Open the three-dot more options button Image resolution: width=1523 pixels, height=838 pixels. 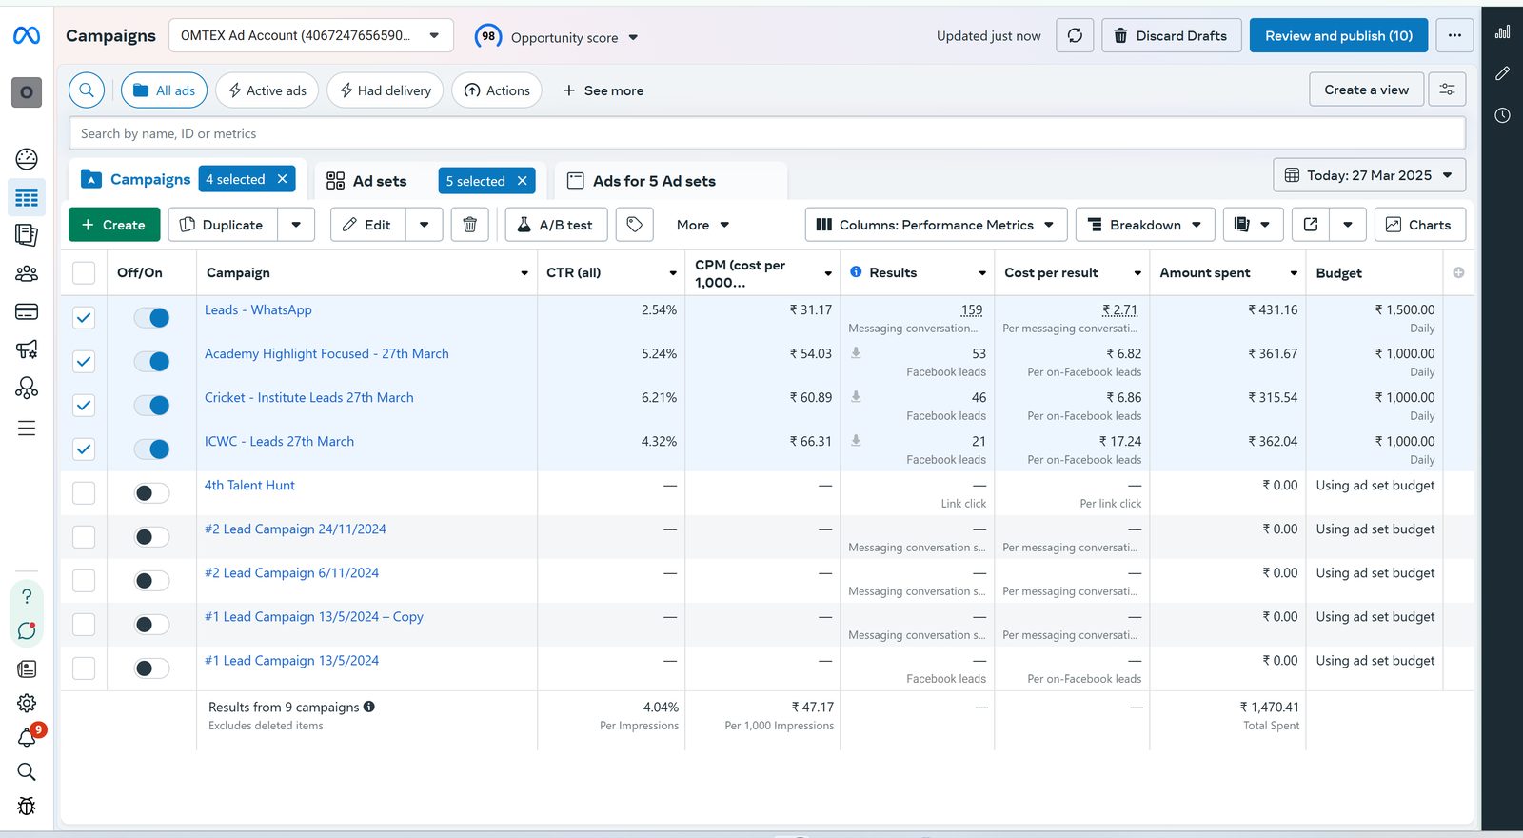(x=1454, y=36)
